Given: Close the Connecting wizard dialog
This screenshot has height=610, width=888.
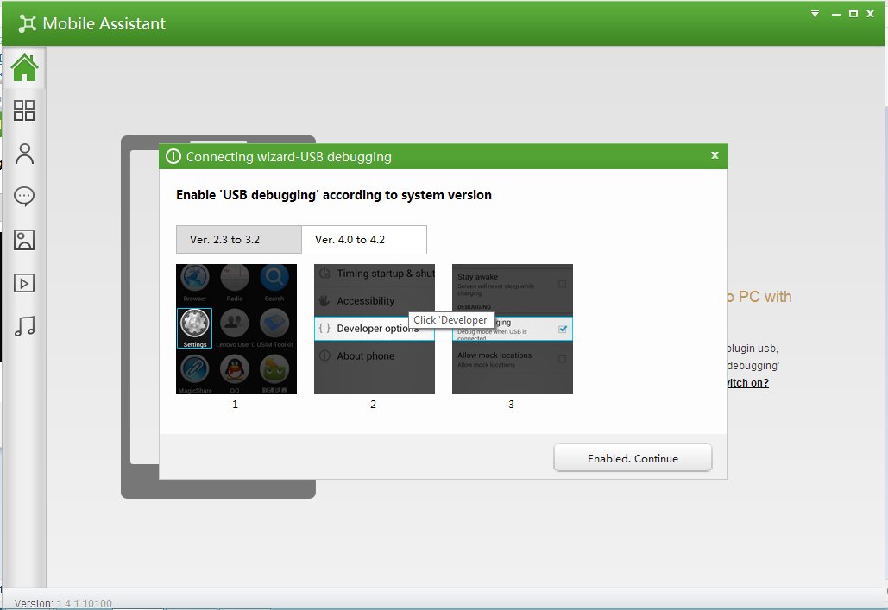Looking at the screenshot, I should (x=715, y=155).
